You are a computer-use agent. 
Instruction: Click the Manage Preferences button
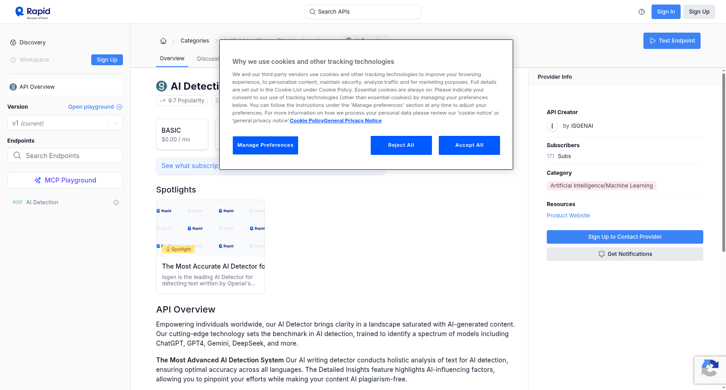(265, 145)
